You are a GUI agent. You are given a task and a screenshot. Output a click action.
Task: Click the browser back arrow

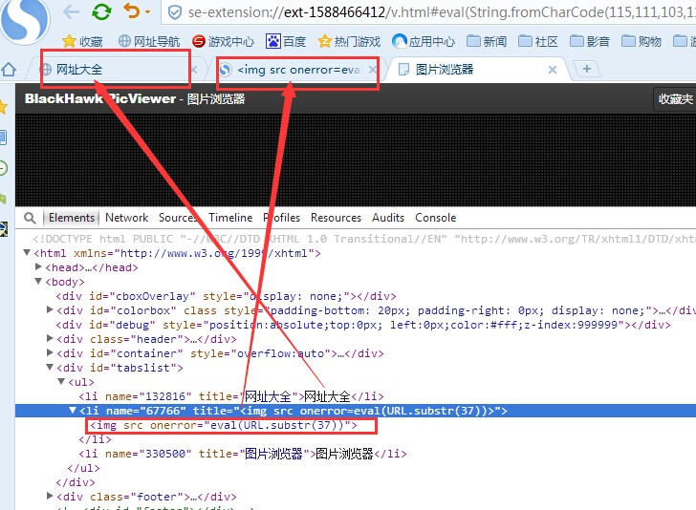click(x=71, y=12)
